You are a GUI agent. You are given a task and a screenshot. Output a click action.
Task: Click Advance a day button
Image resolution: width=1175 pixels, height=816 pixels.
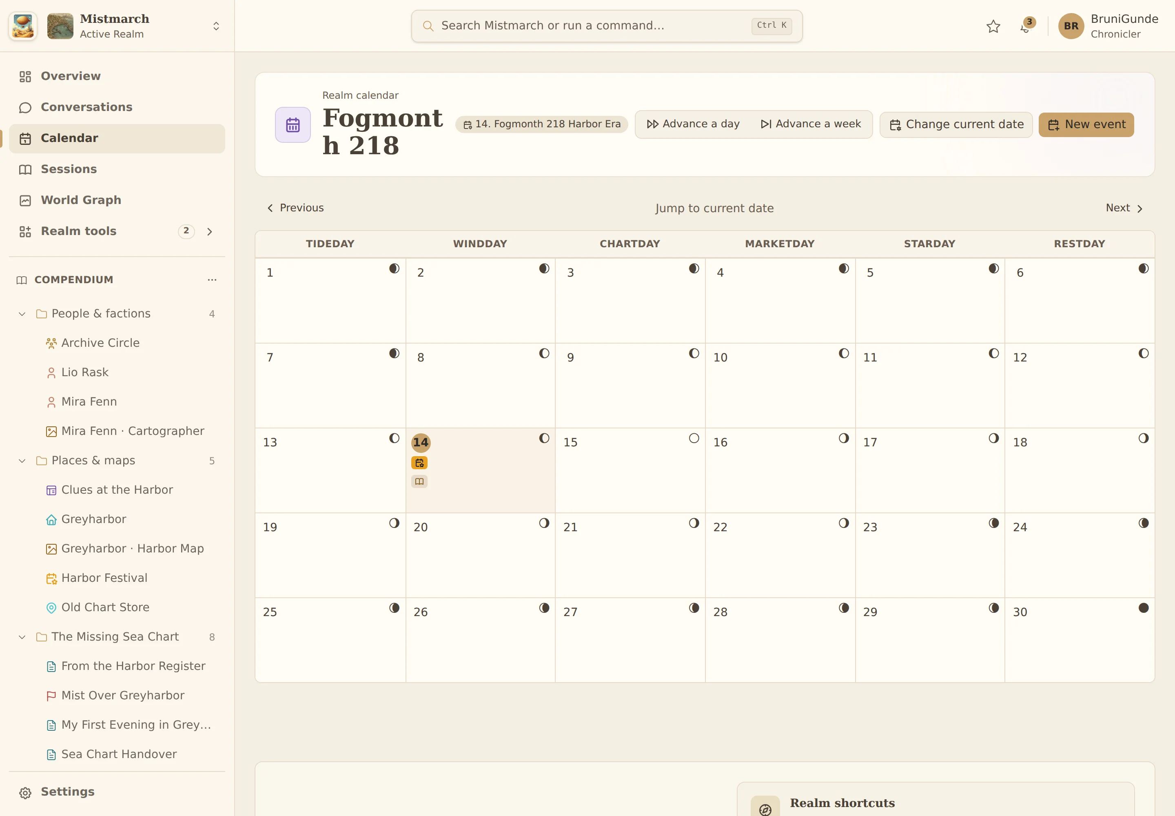tap(693, 124)
